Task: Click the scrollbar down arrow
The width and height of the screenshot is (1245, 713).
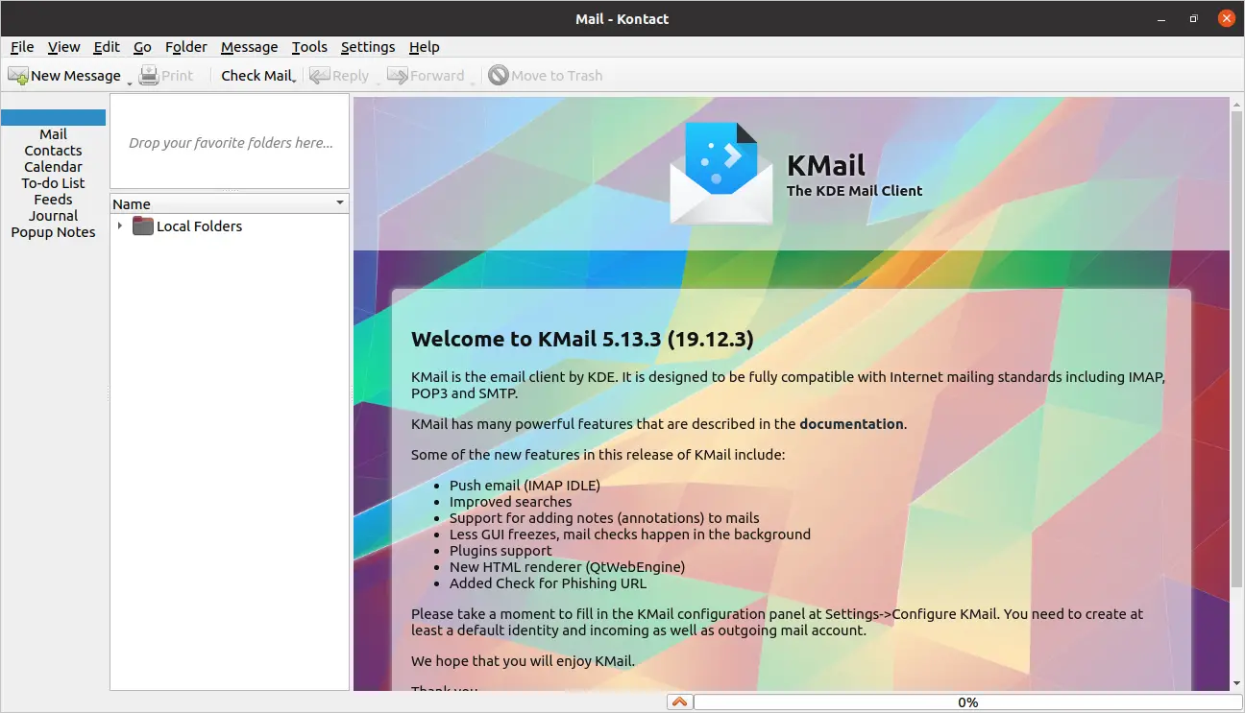Action: point(1235,683)
